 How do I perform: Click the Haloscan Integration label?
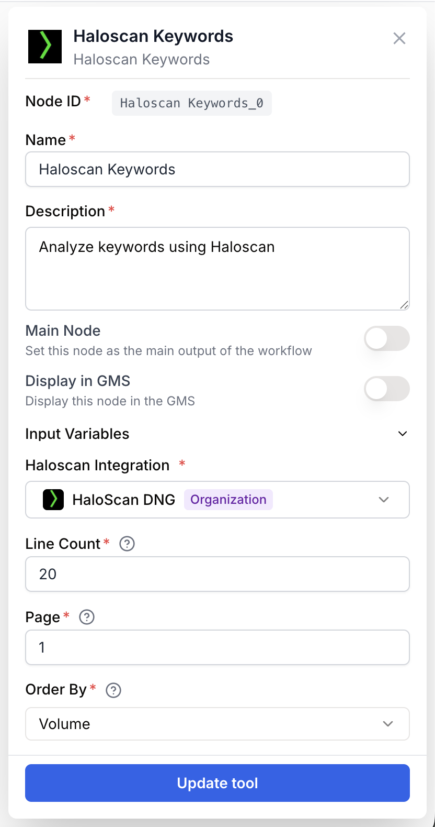coord(98,465)
